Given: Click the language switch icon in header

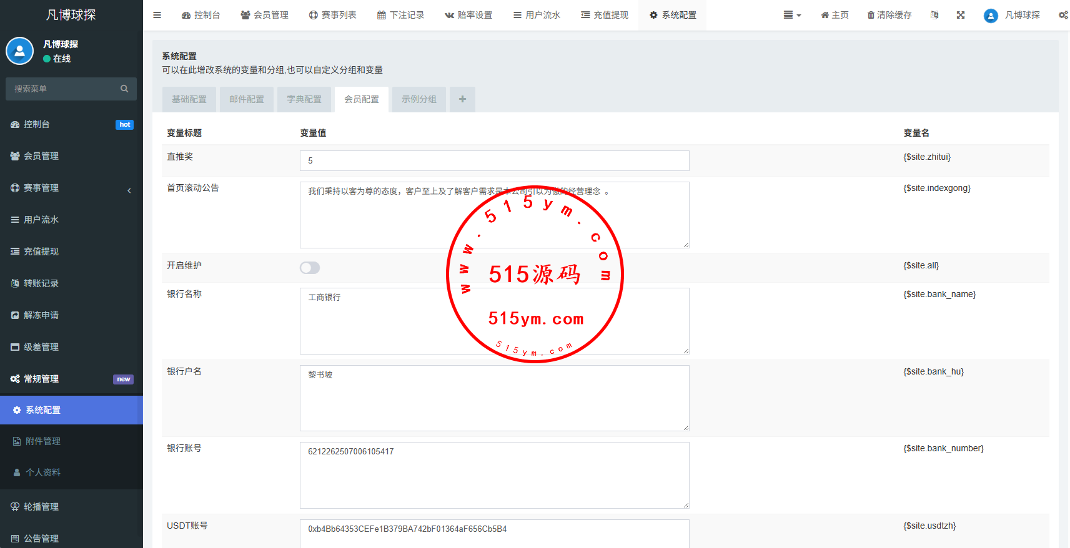Looking at the screenshot, I should [x=934, y=15].
